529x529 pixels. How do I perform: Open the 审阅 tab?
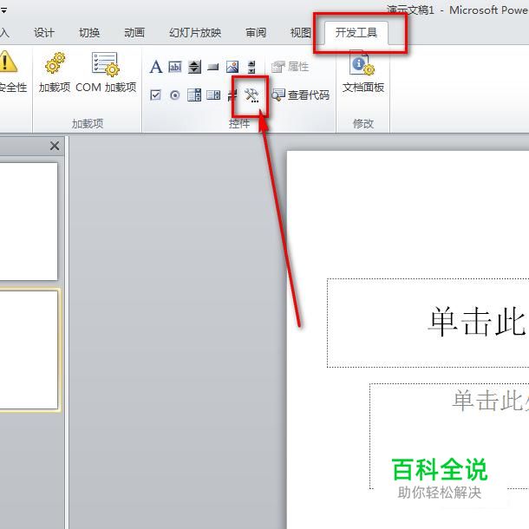[x=256, y=33]
